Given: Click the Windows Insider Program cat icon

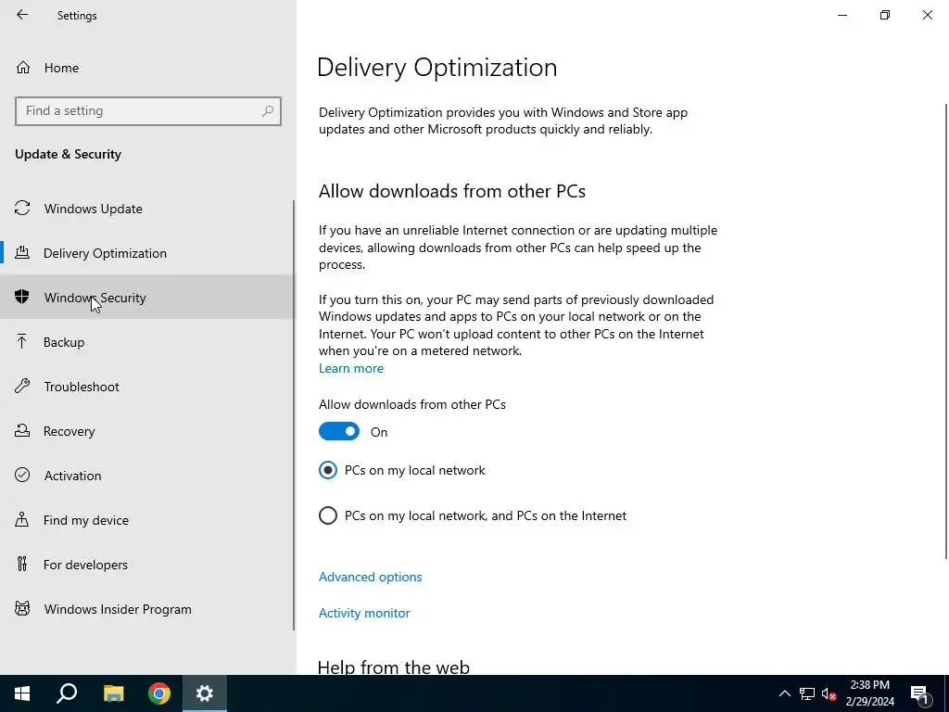Looking at the screenshot, I should coord(22,608).
